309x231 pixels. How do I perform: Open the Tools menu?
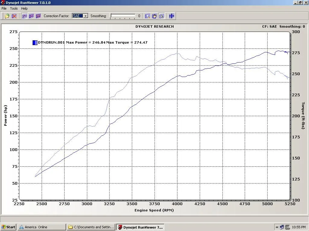pos(14,8)
